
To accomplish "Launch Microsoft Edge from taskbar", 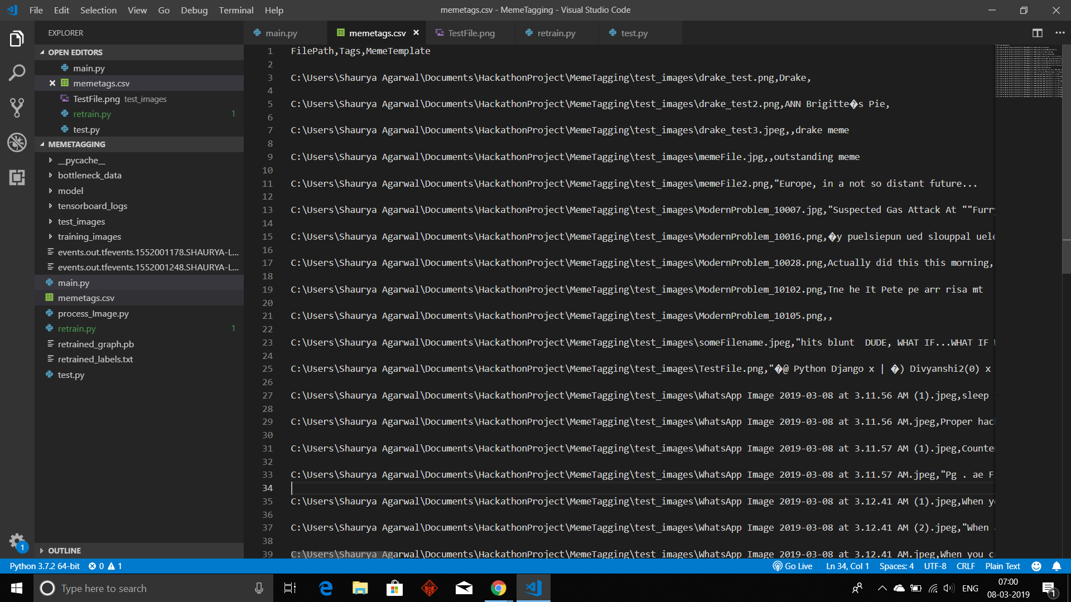I will point(326,588).
